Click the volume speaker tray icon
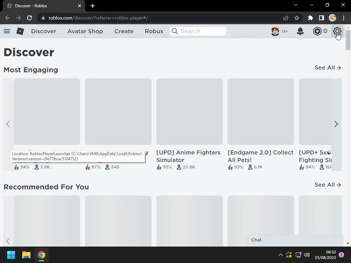351x263 pixels. coord(307,255)
